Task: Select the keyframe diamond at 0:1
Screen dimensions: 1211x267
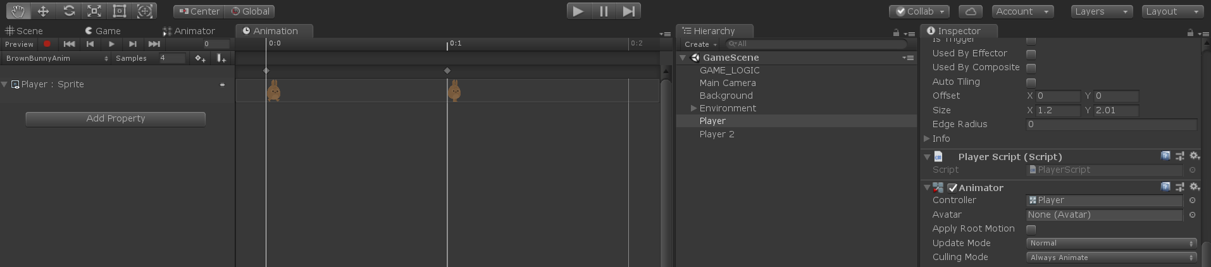Action: [447, 71]
